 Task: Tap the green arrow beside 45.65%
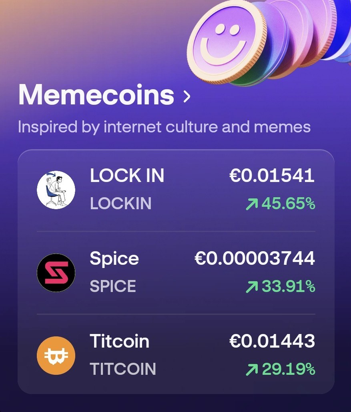click(x=252, y=204)
